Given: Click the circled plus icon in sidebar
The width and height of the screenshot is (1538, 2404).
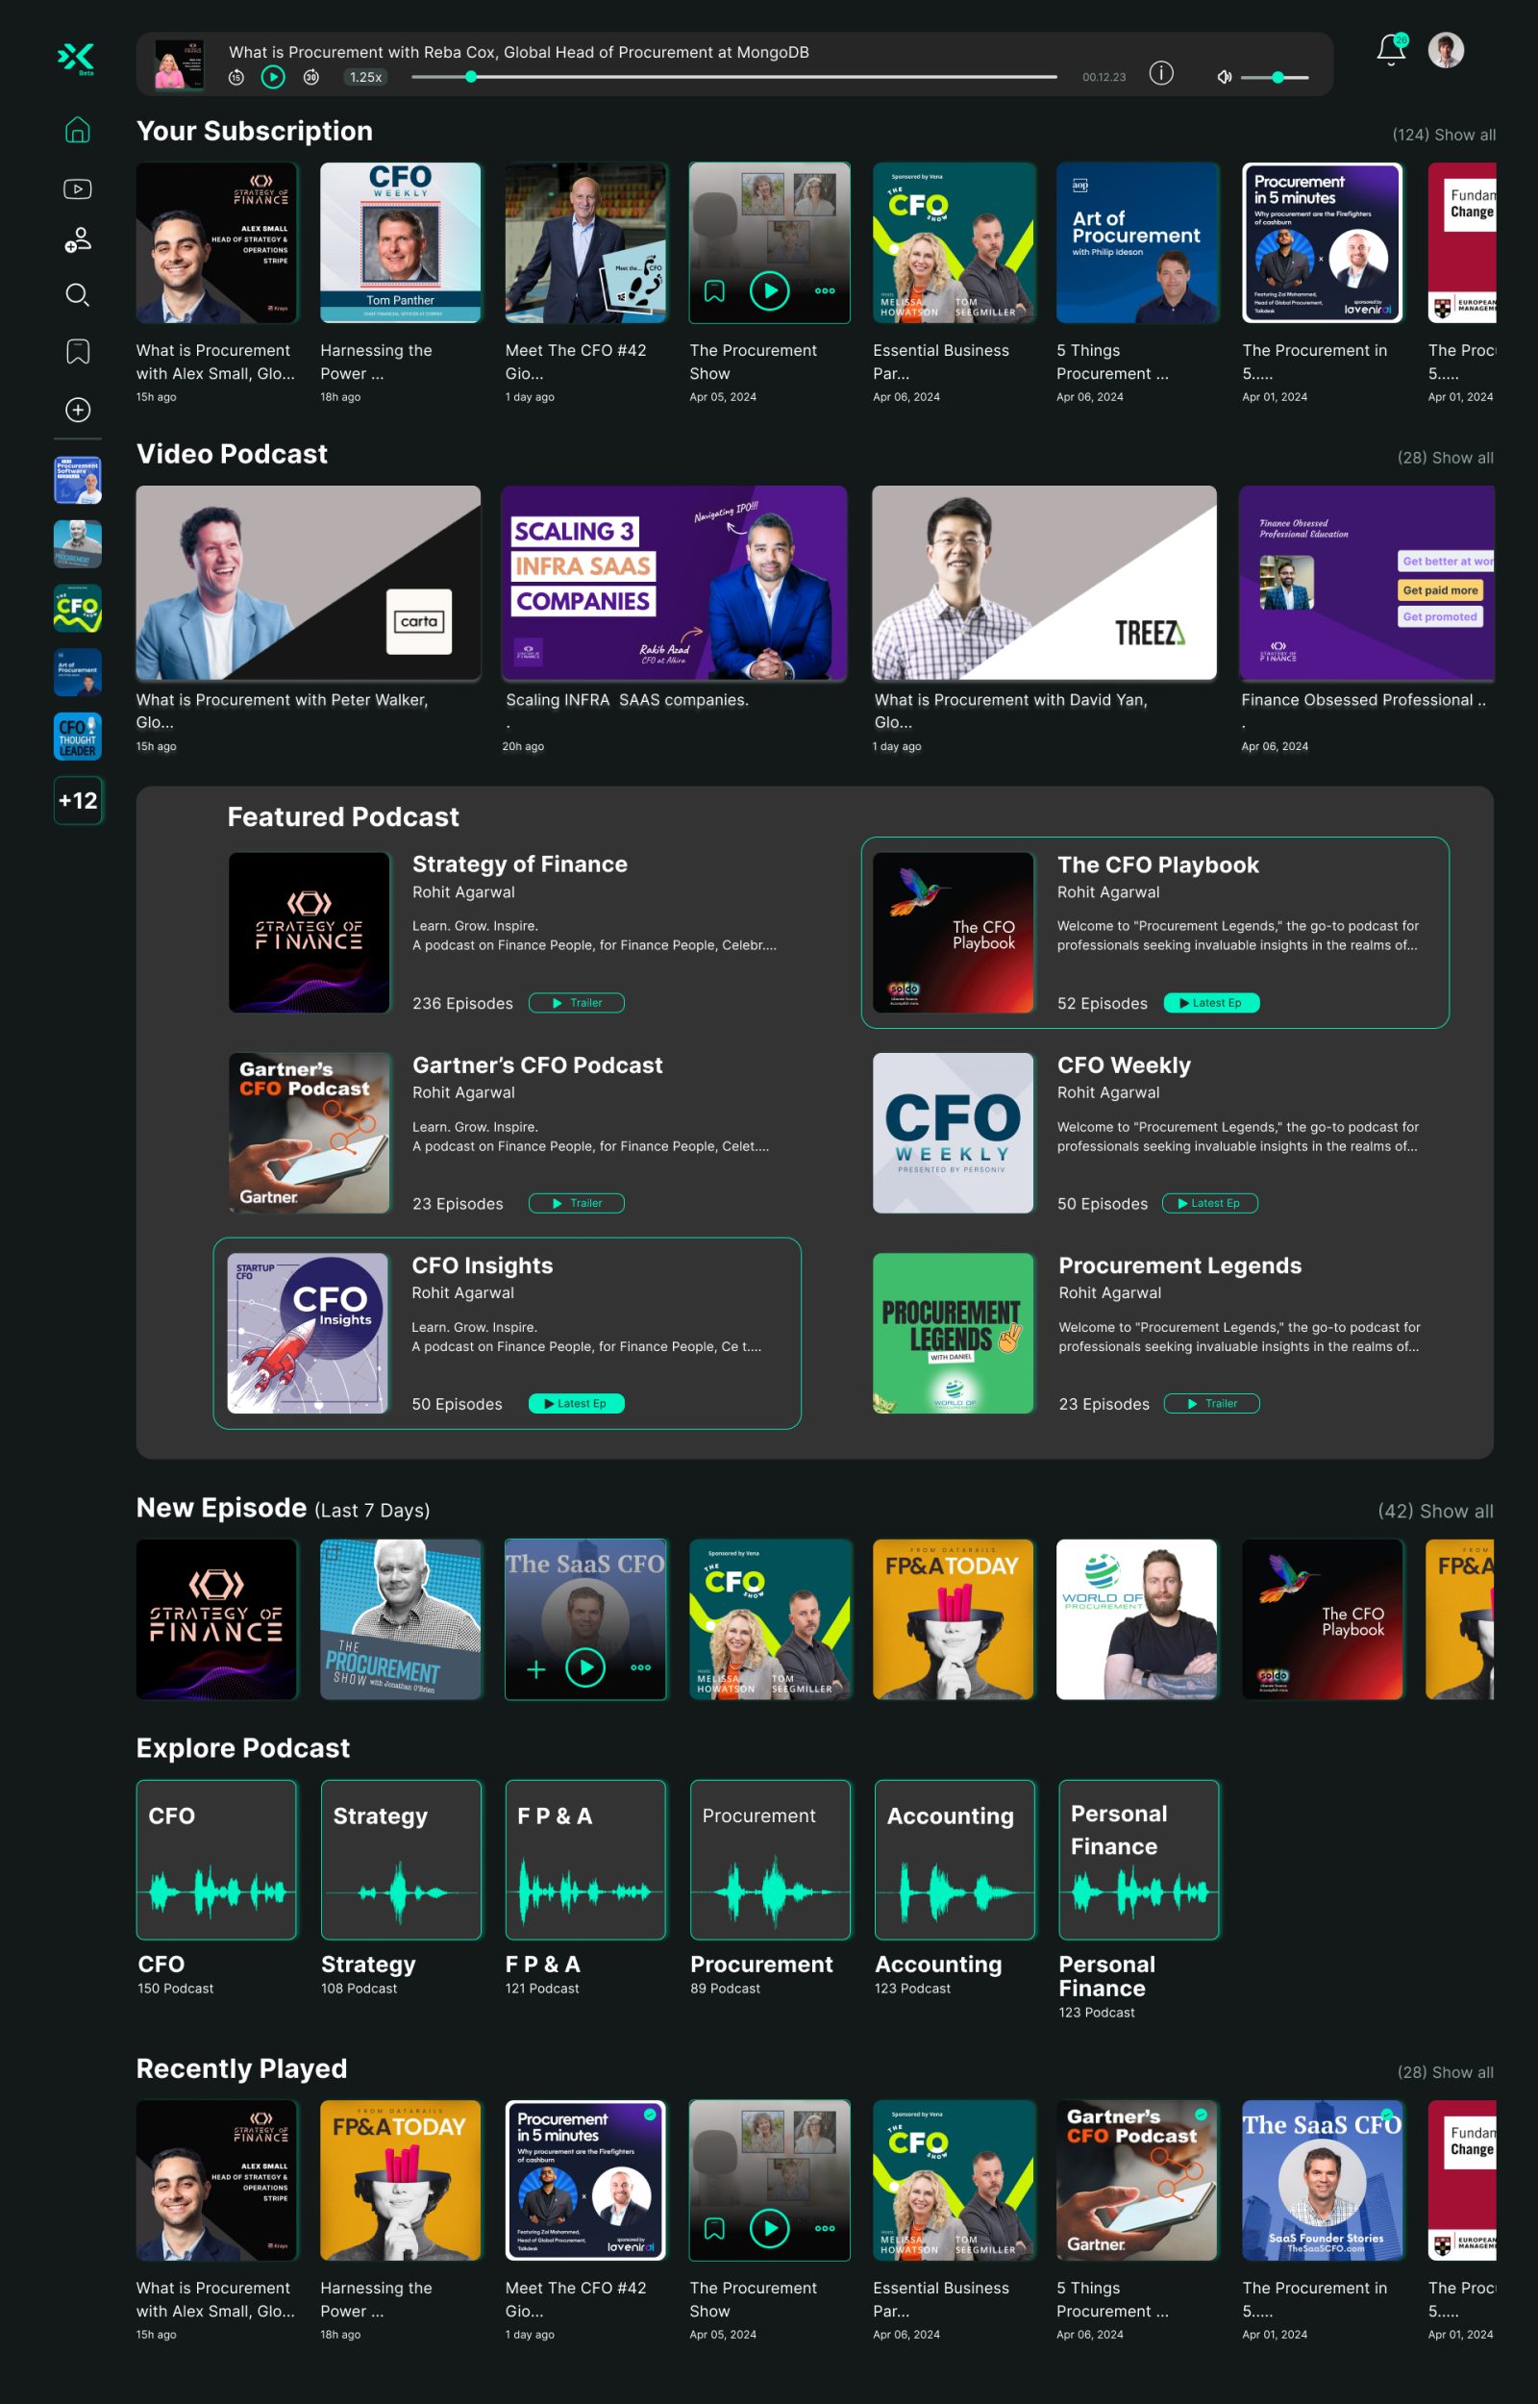Looking at the screenshot, I should pyautogui.click(x=77, y=410).
